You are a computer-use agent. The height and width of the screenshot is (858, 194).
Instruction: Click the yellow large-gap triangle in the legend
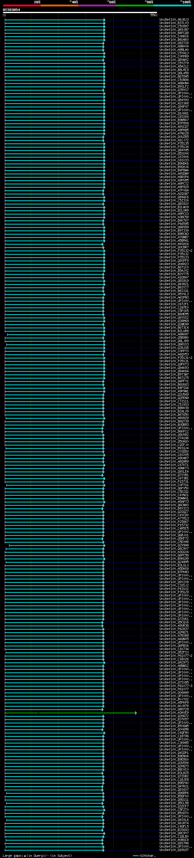click(25, 856)
